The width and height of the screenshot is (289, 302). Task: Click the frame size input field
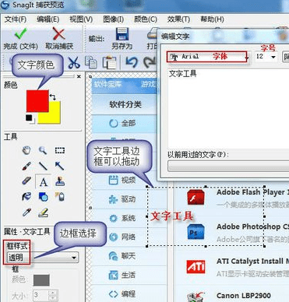click(x=41, y=295)
